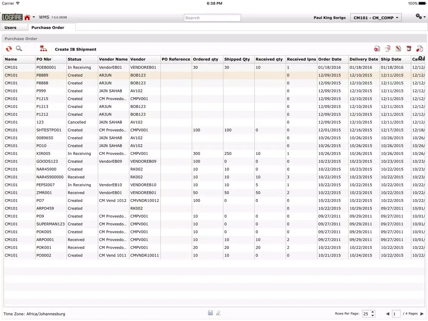Click the red hierarchy diagram icon
The image size is (428, 321).
click(43, 49)
